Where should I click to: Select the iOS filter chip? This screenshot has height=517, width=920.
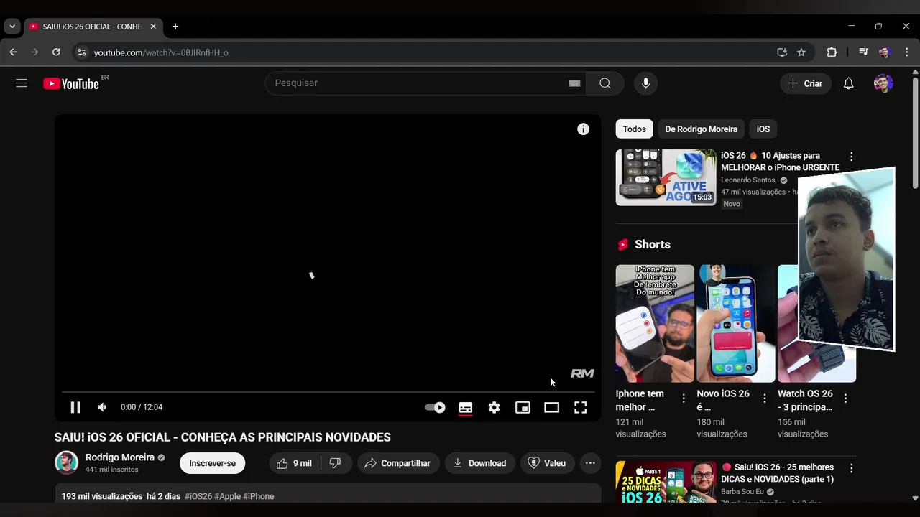(763, 129)
